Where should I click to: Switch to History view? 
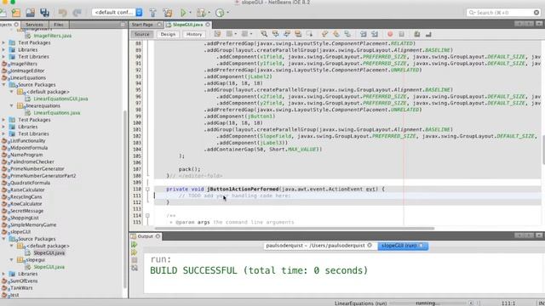pyautogui.click(x=194, y=34)
